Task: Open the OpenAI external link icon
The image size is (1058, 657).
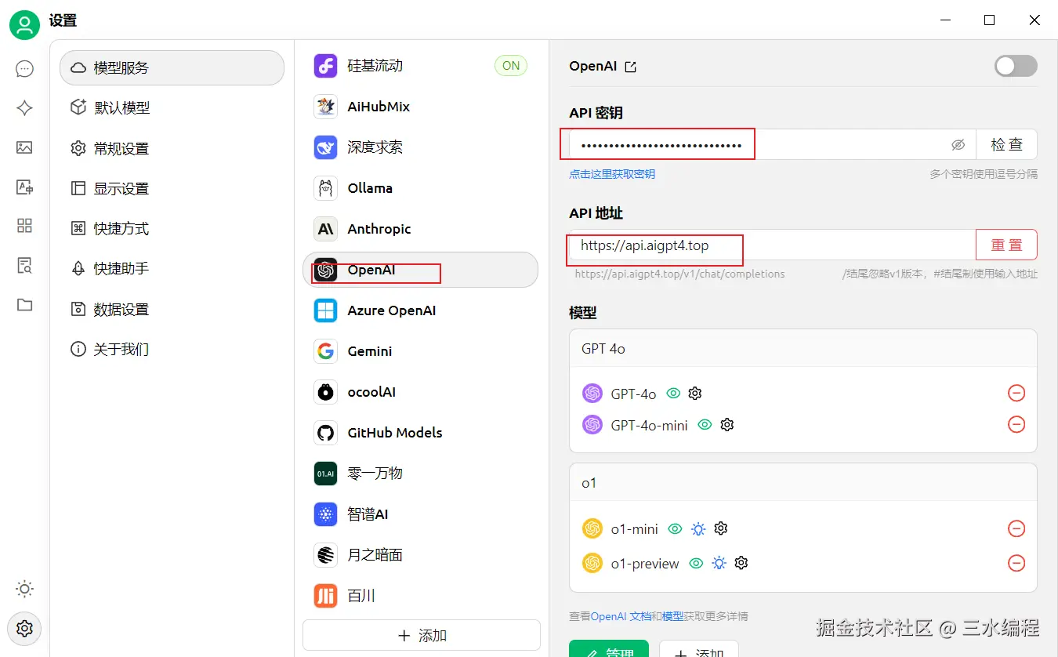Action: (x=630, y=67)
